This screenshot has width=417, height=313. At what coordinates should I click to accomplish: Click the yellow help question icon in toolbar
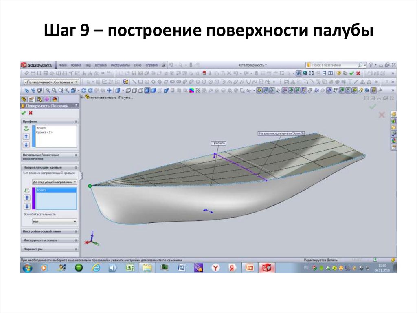339,73
